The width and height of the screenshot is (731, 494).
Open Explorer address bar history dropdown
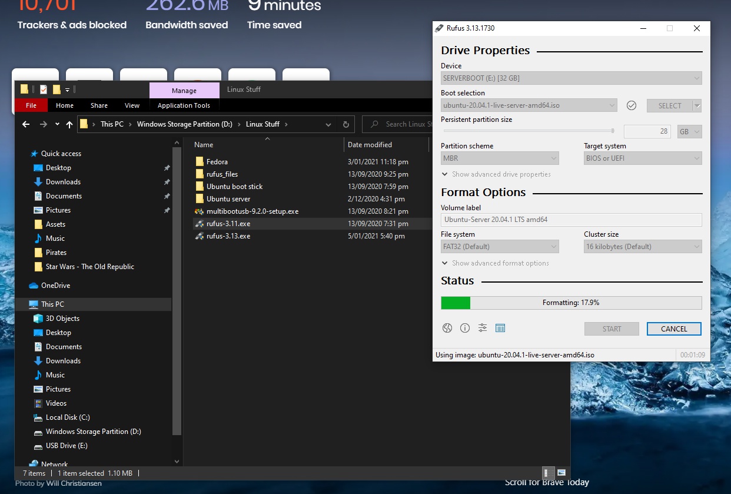328,124
